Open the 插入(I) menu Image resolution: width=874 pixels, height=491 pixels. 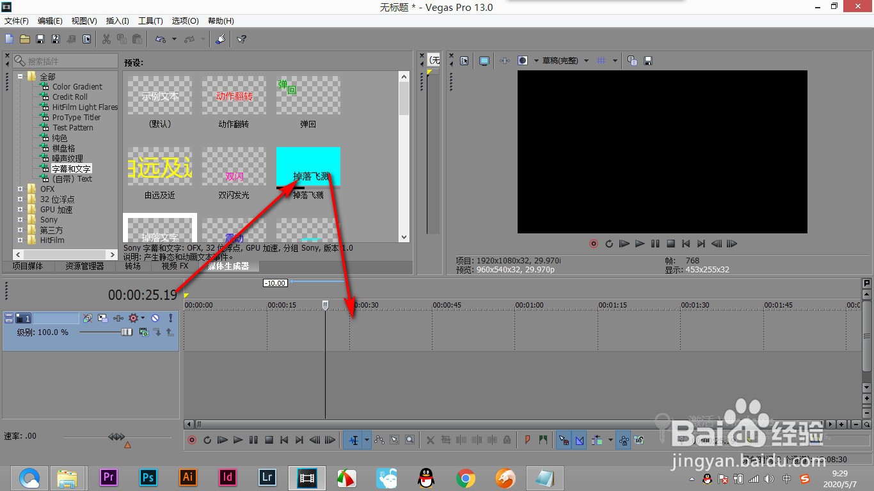(x=117, y=21)
